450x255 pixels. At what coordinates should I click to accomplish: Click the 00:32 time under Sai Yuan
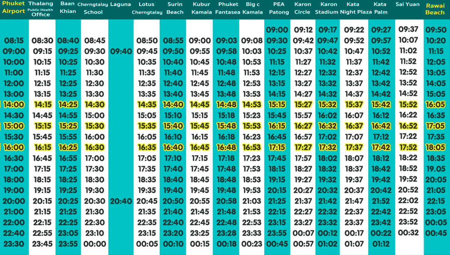tap(408, 233)
